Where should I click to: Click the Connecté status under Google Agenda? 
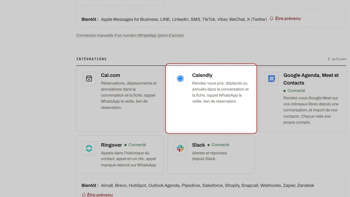294,91
